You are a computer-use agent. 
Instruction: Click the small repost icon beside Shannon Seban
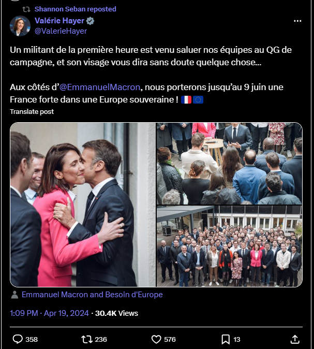(26, 9)
